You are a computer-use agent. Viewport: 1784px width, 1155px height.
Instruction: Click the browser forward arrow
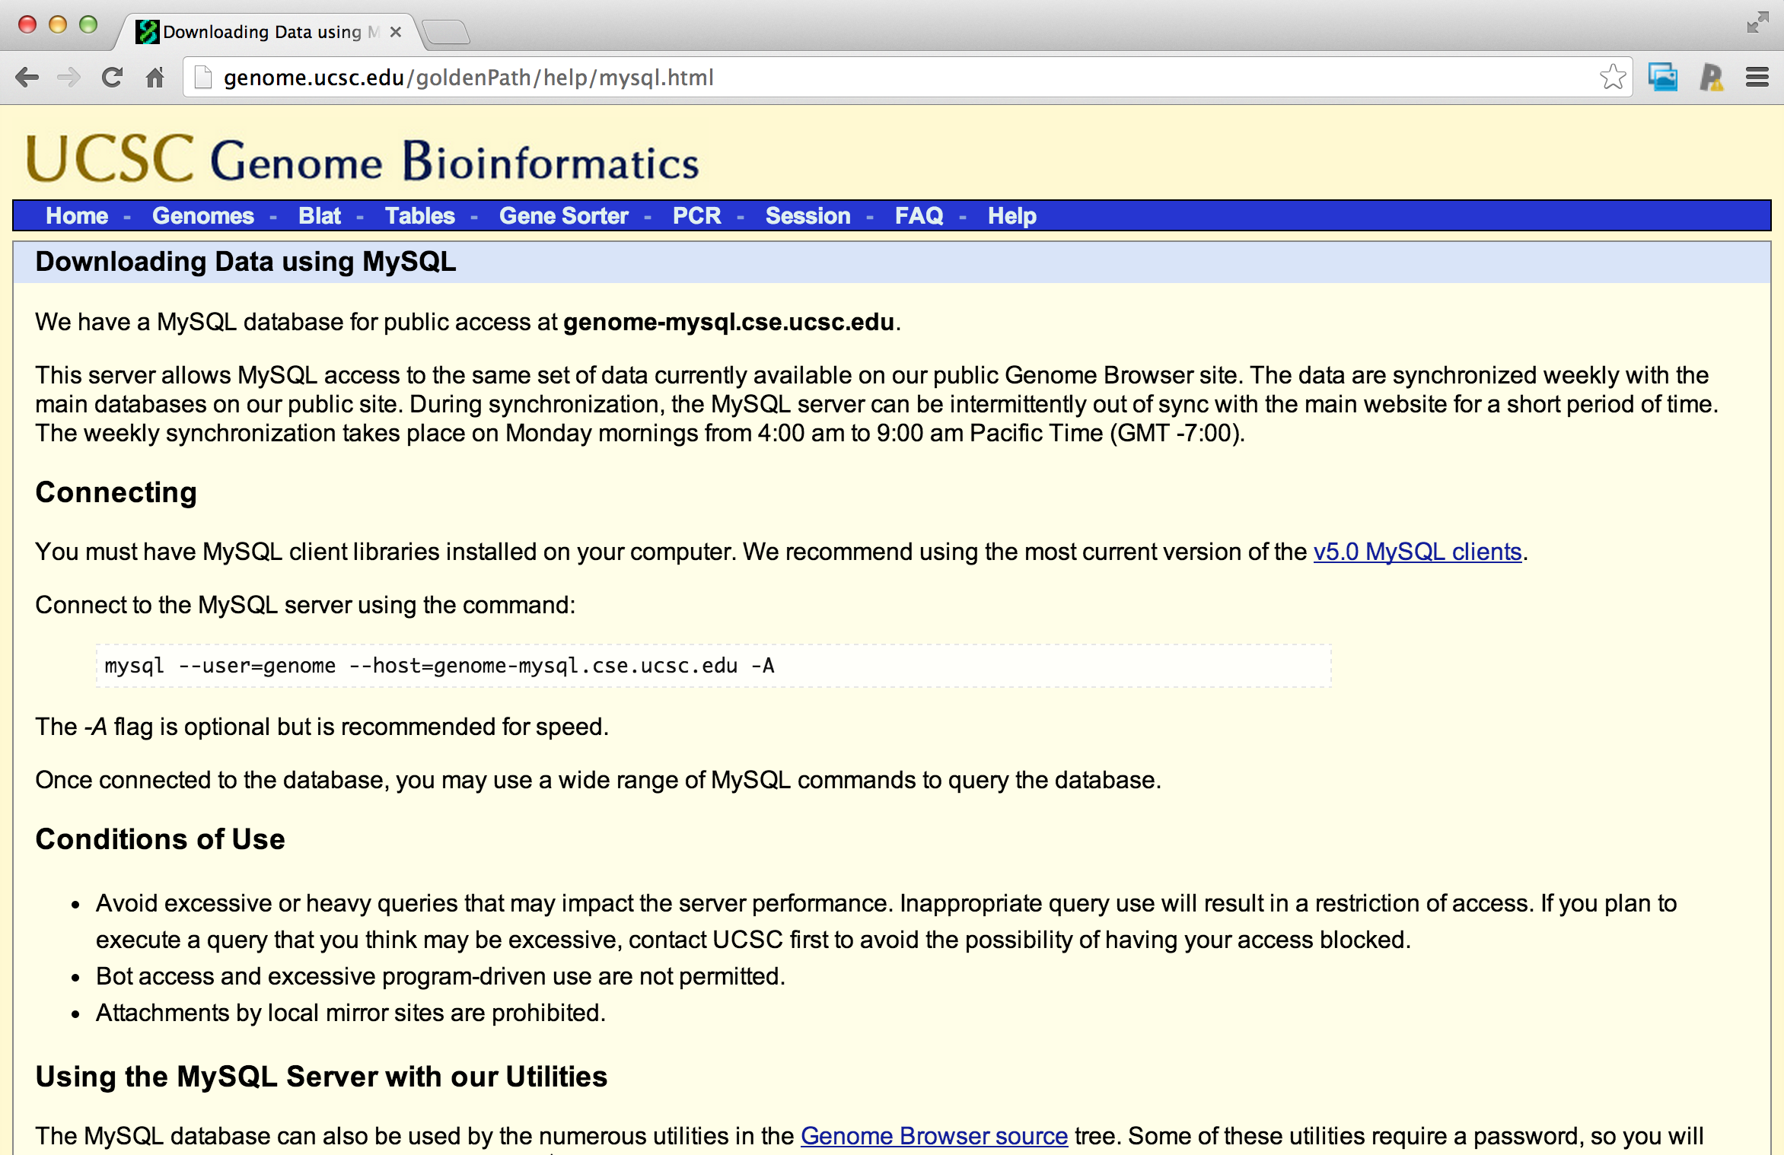[69, 77]
